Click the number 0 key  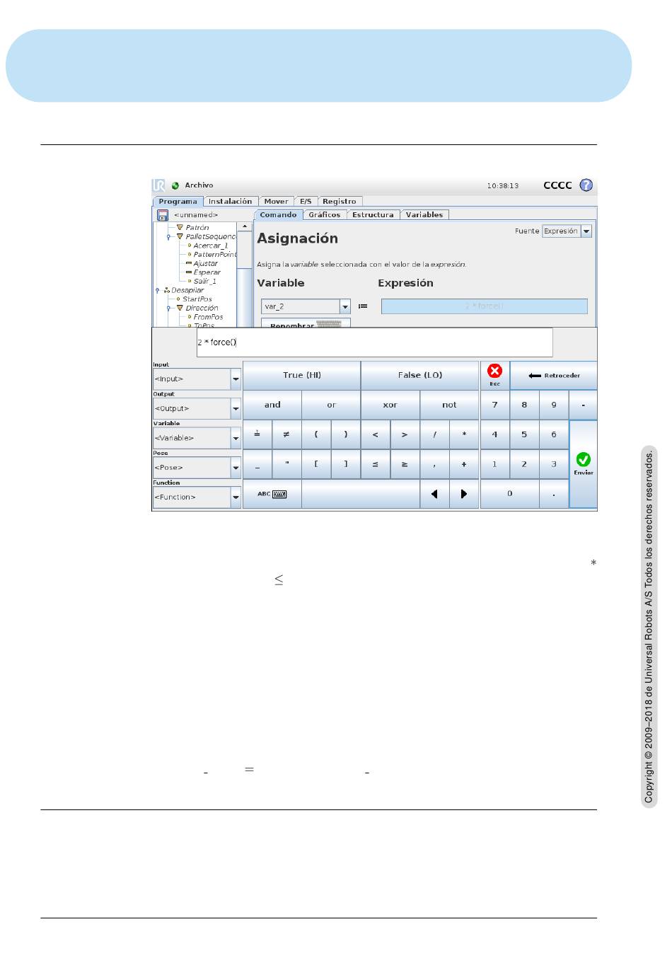tap(509, 494)
